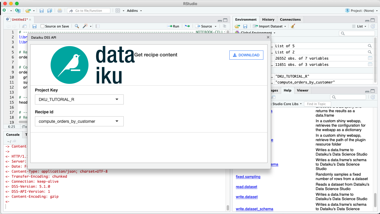The width and height of the screenshot is (380, 214).
Task: Switch to the Environment tab
Action: click(x=246, y=19)
